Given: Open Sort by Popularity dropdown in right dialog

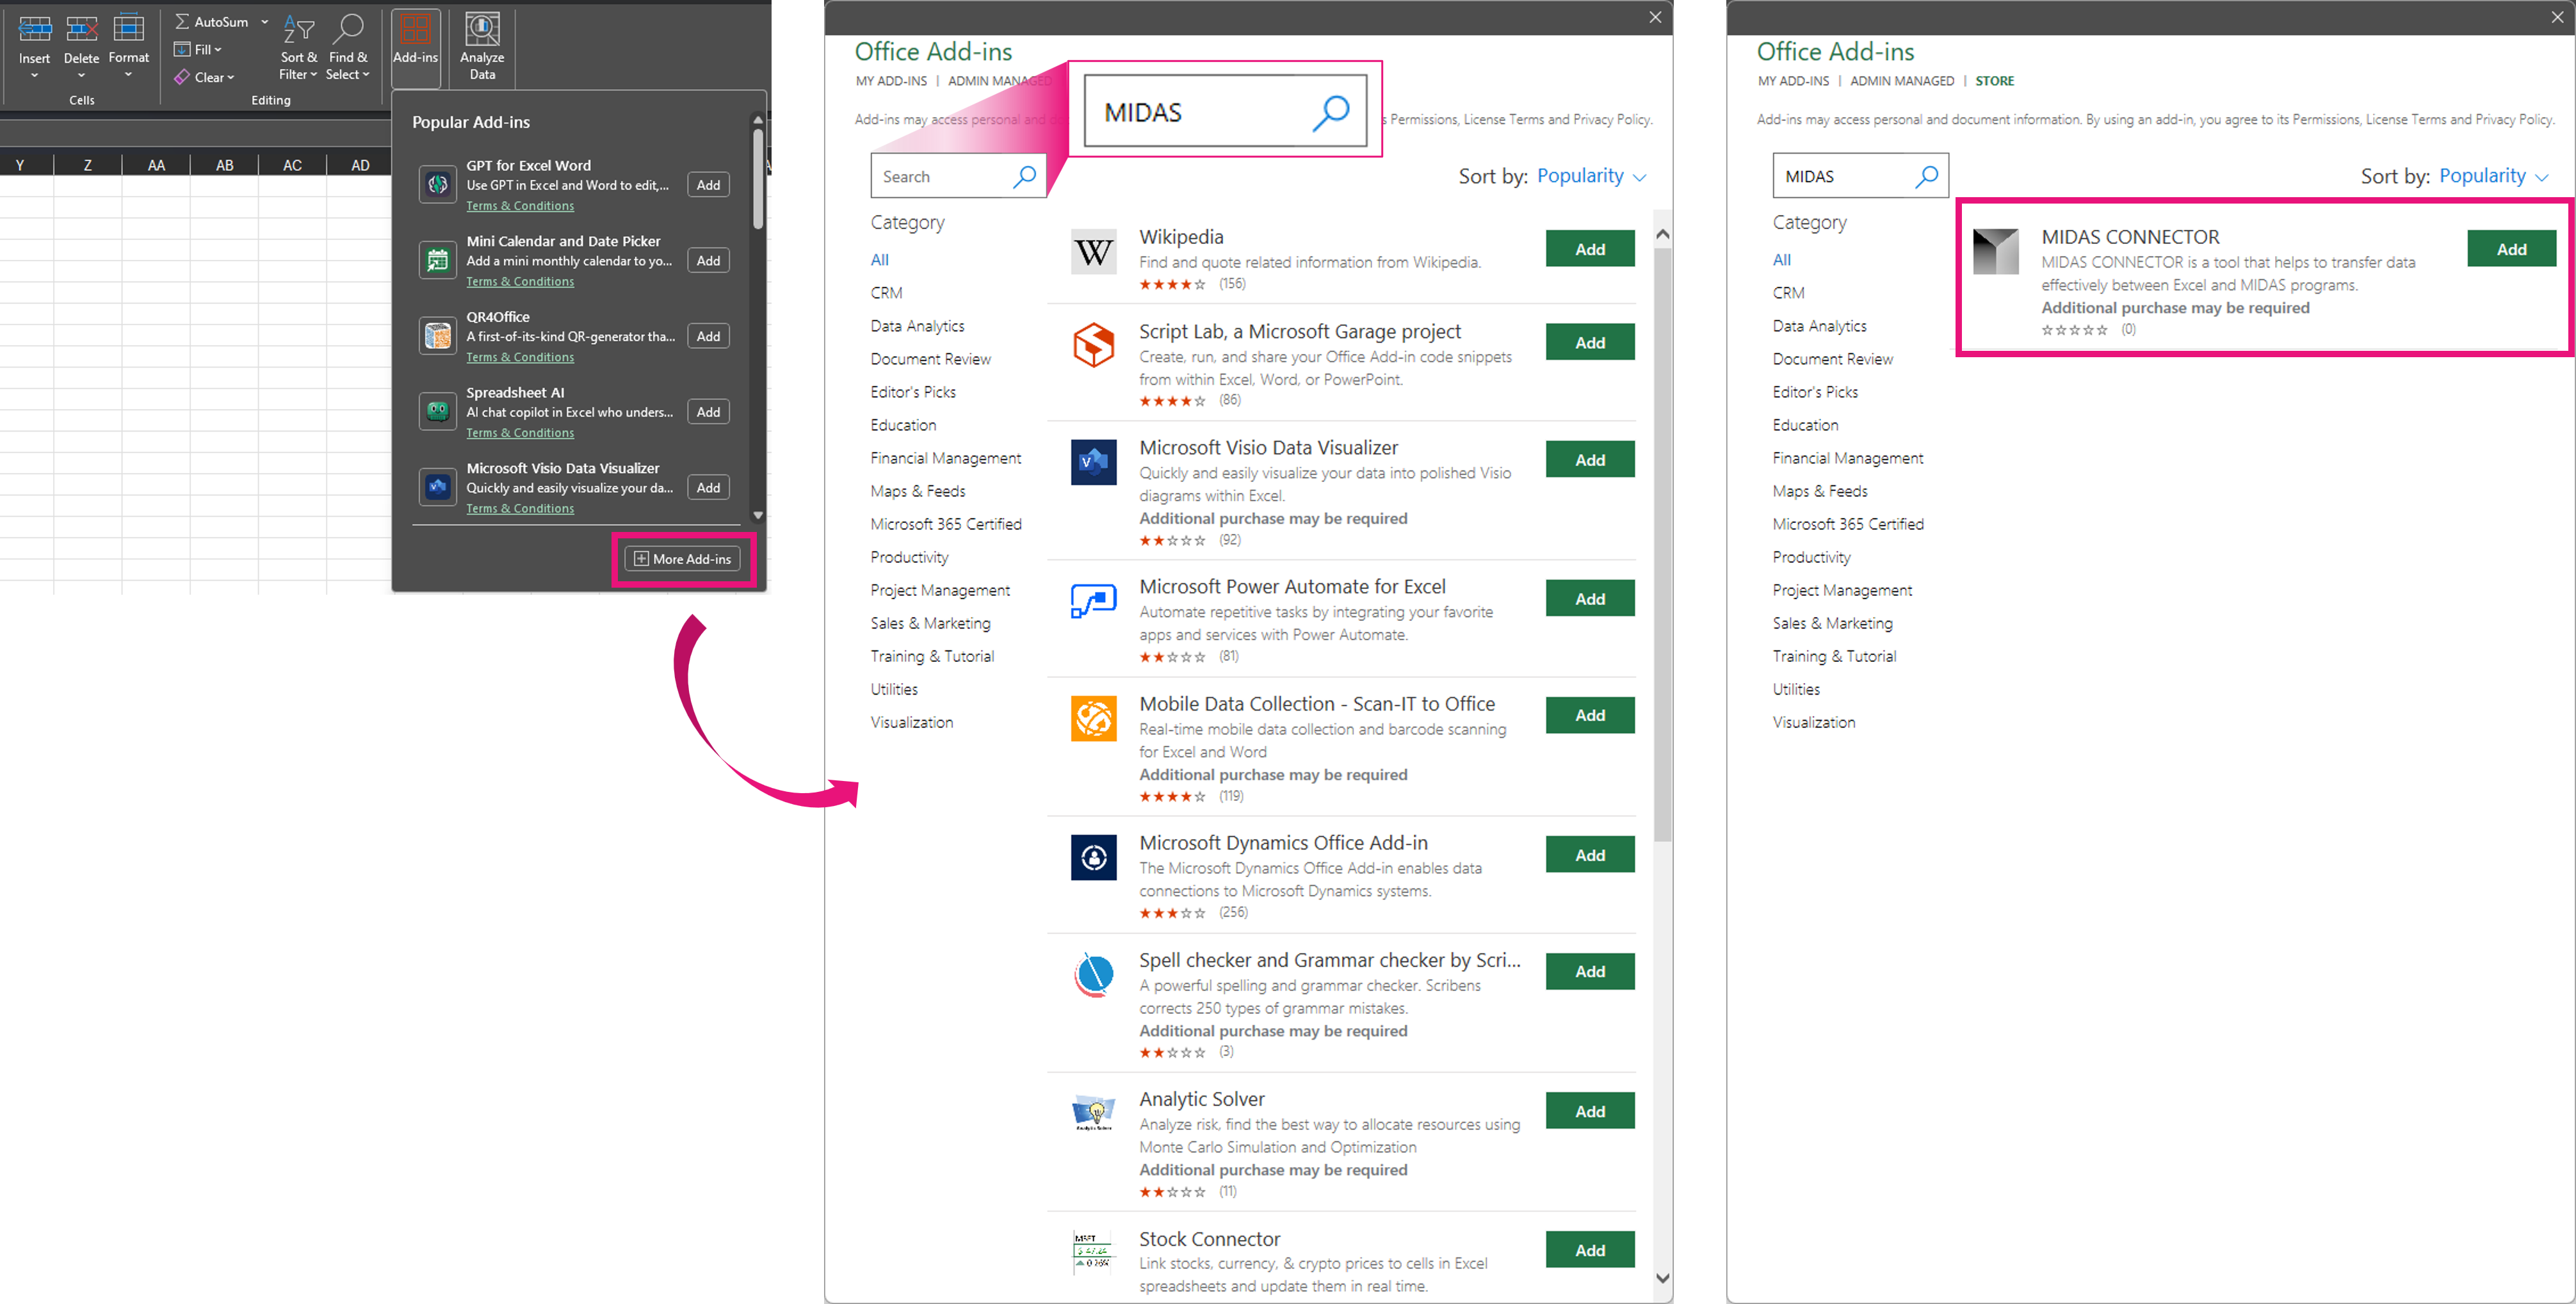Looking at the screenshot, I should pyautogui.click(x=2493, y=176).
